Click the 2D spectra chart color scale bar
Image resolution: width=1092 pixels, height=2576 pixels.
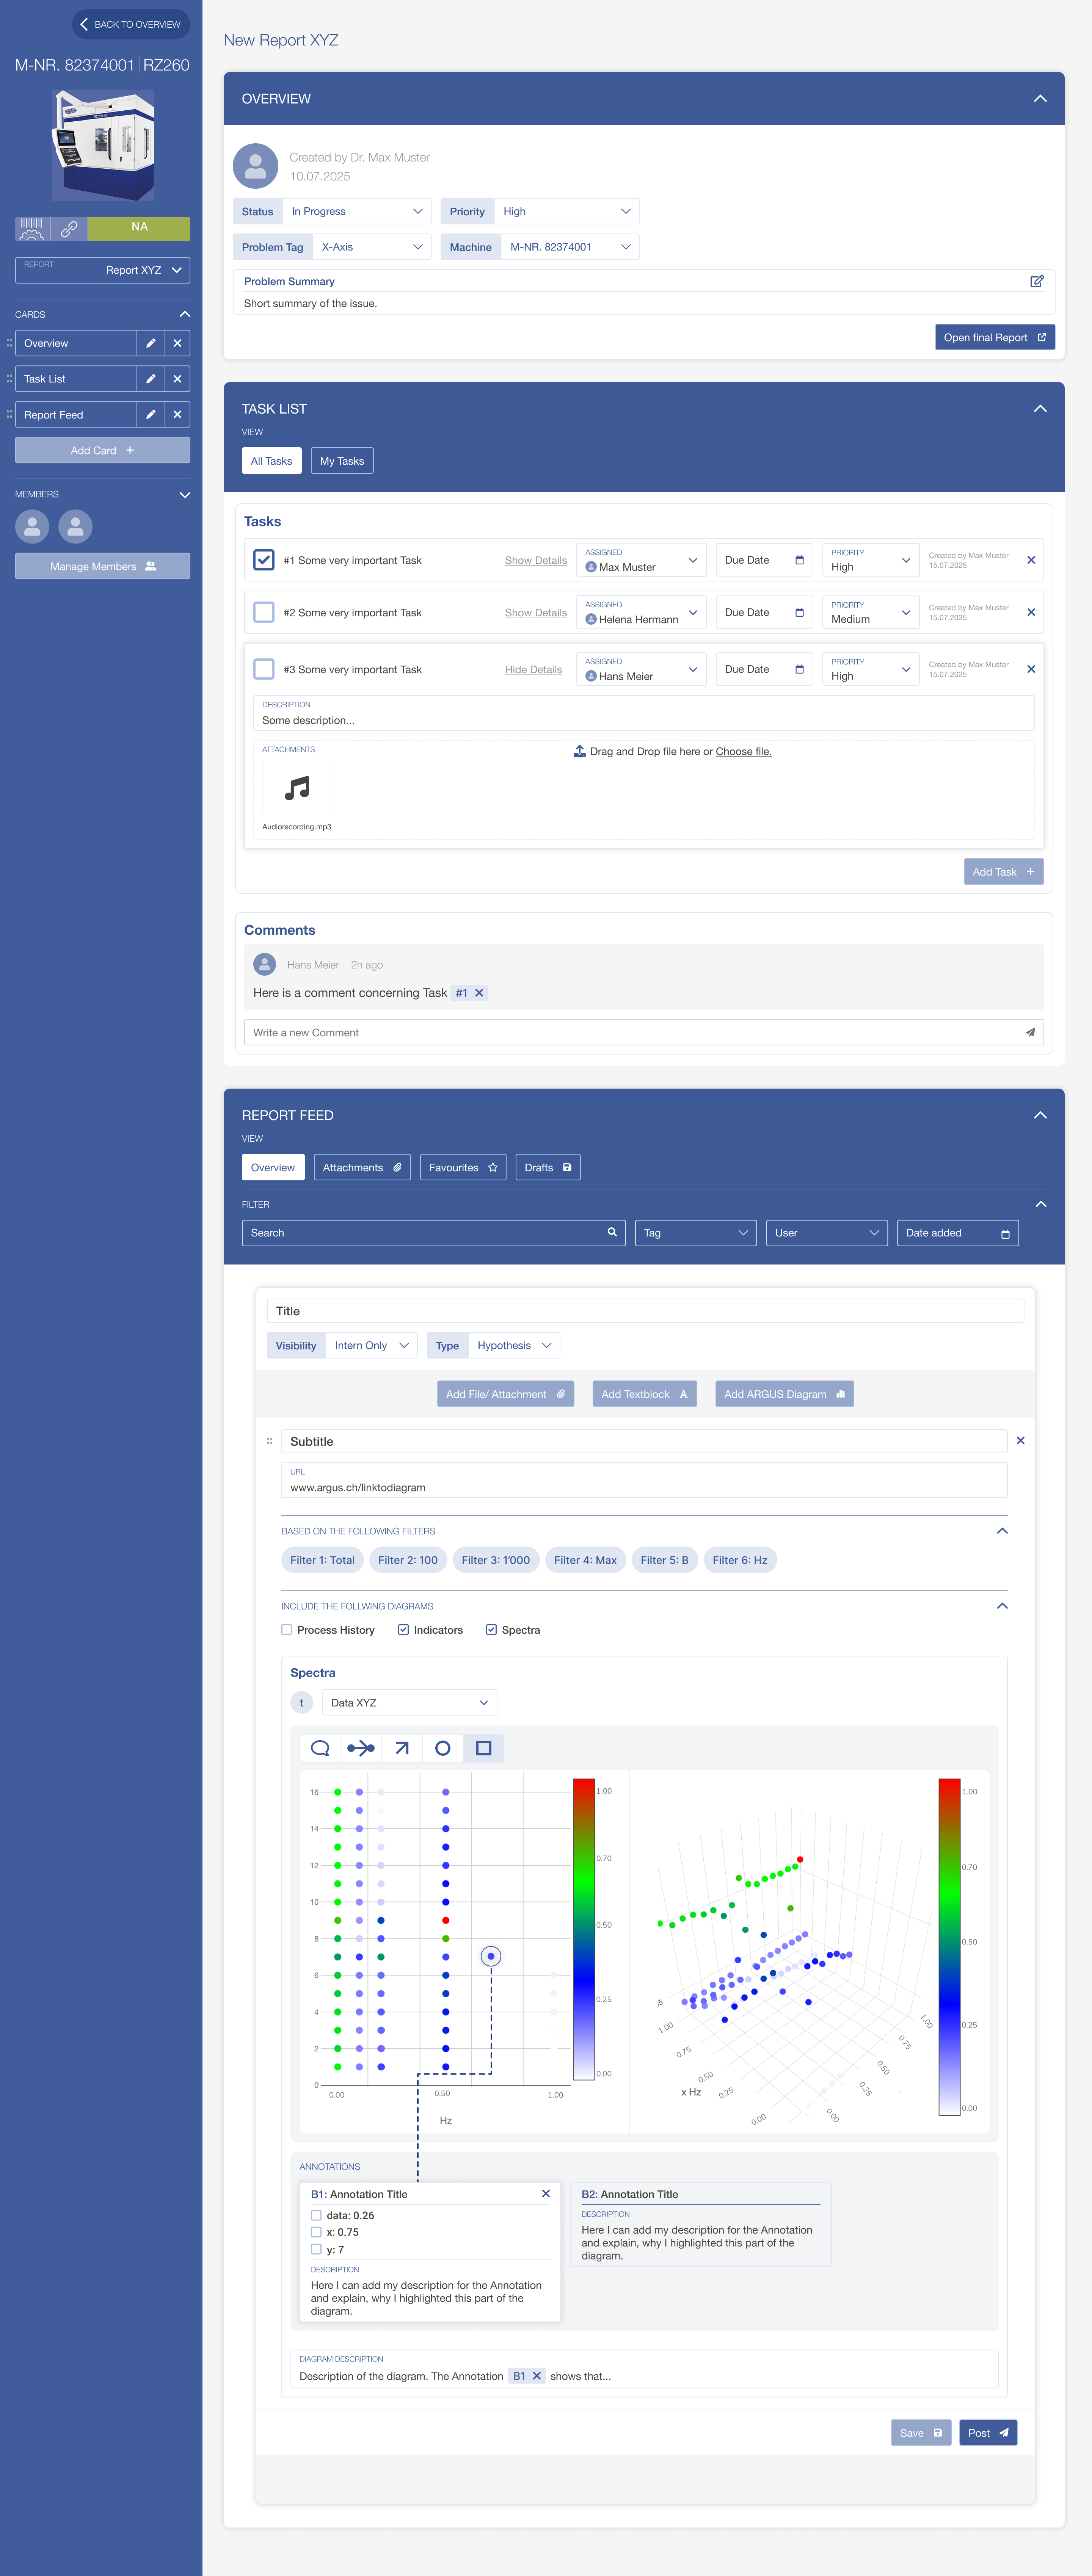pos(584,1929)
